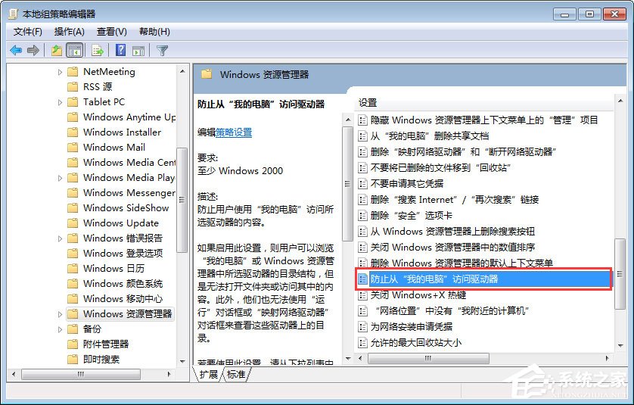This screenshot has width=634, height=405.
Task: Toggle the show/hide action pane icon
Action: [138, 50]
